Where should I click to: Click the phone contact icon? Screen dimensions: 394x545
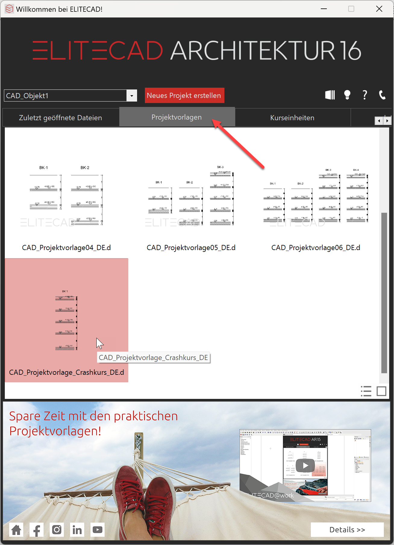[x=382, y=95]
